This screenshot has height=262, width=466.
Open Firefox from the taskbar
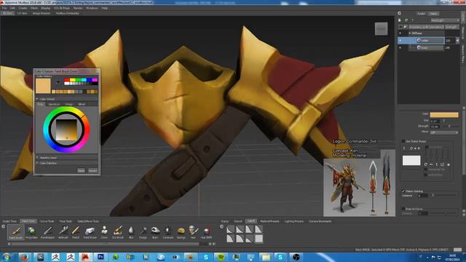[25, 257]
